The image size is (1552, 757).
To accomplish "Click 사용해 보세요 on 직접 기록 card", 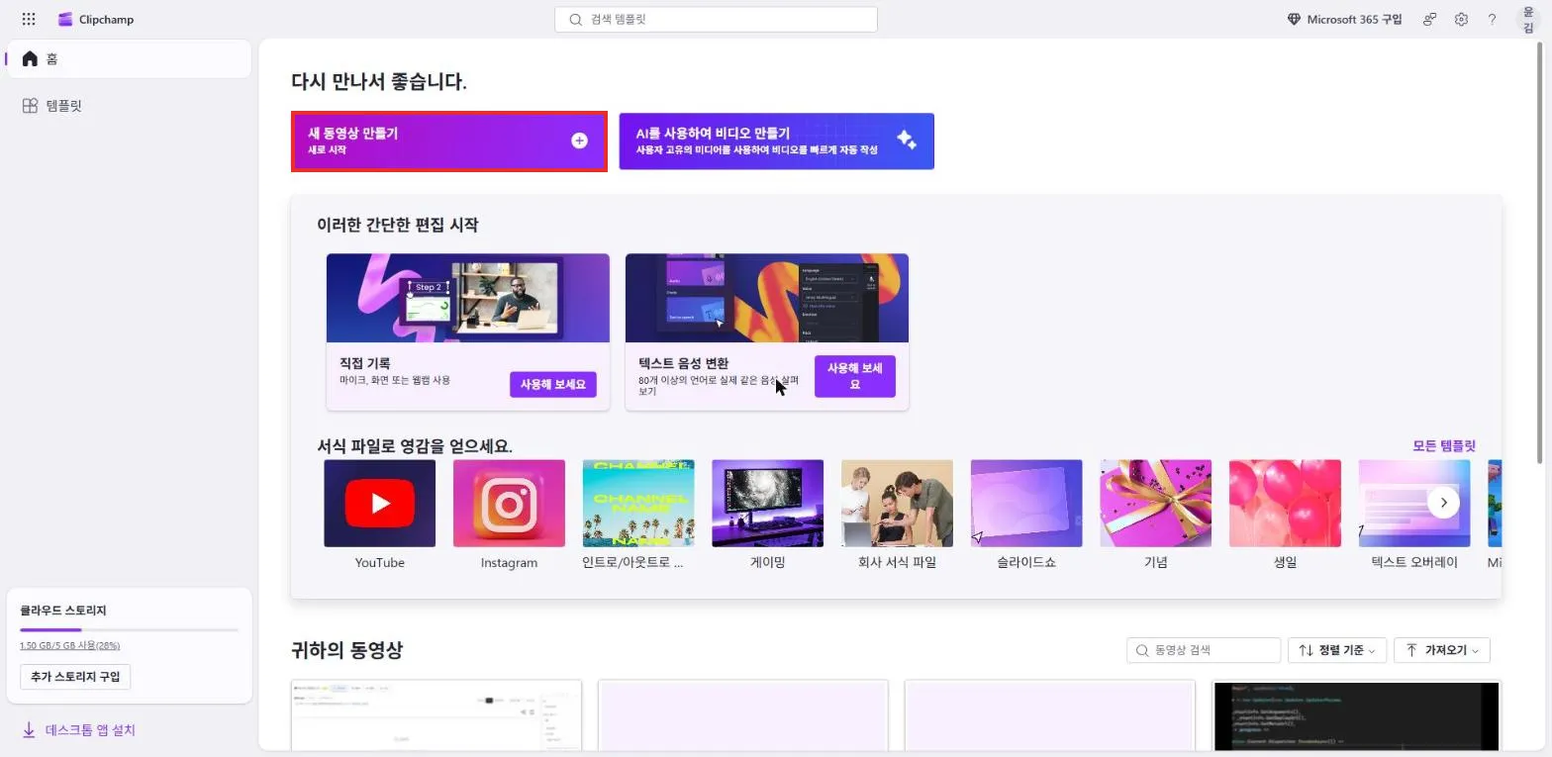I will pyautogui.click(x=552, y=384).
